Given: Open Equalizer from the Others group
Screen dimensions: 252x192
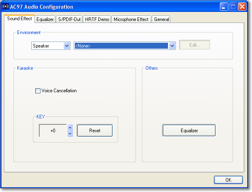Looking at the screenshot, I should (189, 131).
